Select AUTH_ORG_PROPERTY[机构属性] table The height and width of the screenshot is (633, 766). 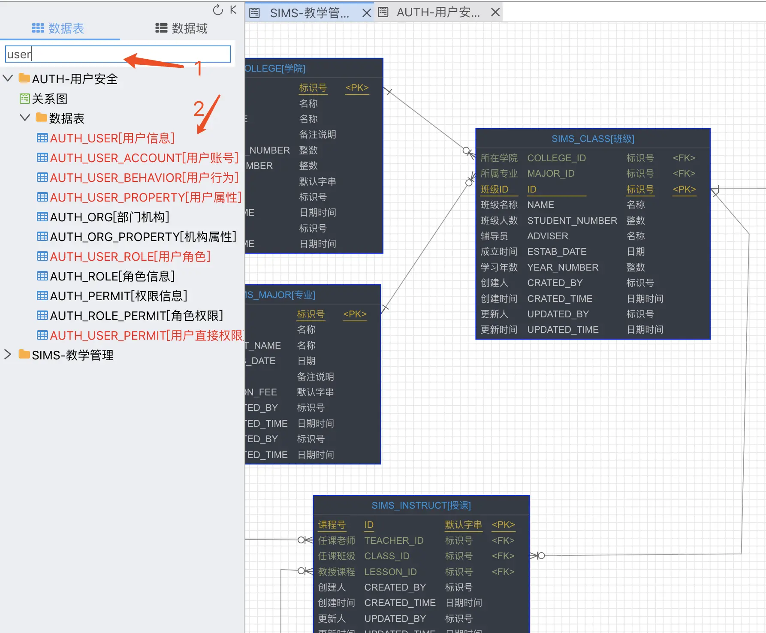point(143,237)
